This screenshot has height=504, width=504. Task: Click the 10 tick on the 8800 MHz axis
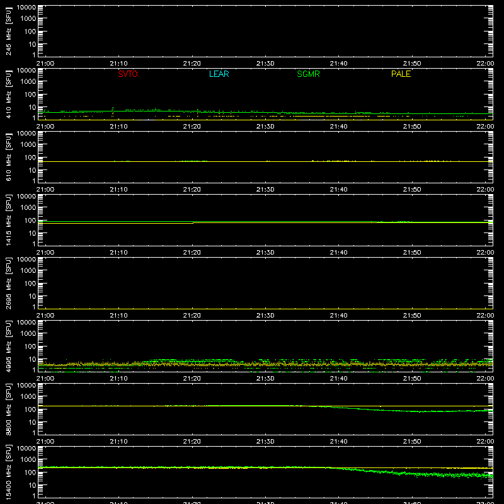(32, 422)
